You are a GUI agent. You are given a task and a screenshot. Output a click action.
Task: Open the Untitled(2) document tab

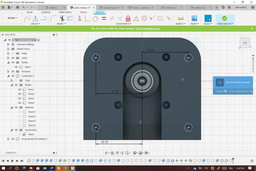(x=170, y=8)
